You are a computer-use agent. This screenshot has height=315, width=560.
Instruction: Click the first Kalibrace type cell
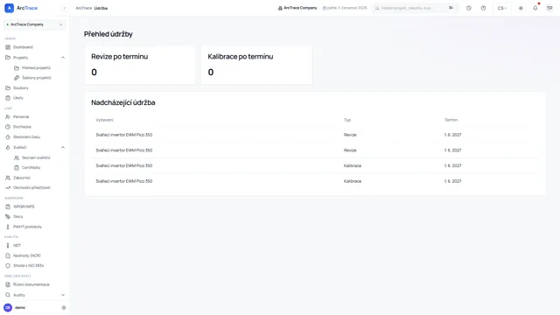pos(353,165)
